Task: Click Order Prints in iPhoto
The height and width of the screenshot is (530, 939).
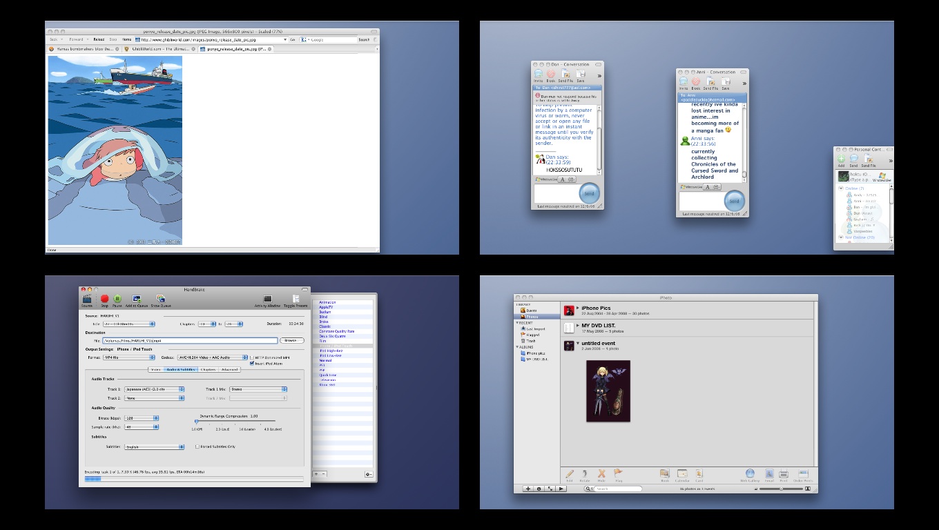Action: (803, 475)
